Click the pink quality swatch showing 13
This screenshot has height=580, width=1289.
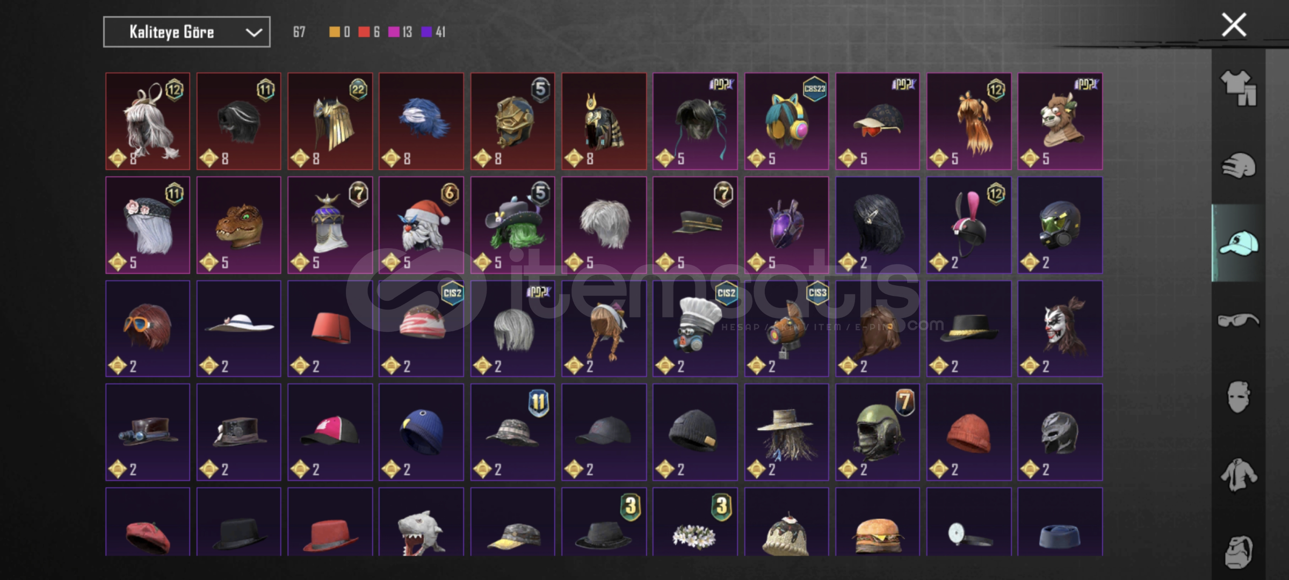[x=400, y=32]
